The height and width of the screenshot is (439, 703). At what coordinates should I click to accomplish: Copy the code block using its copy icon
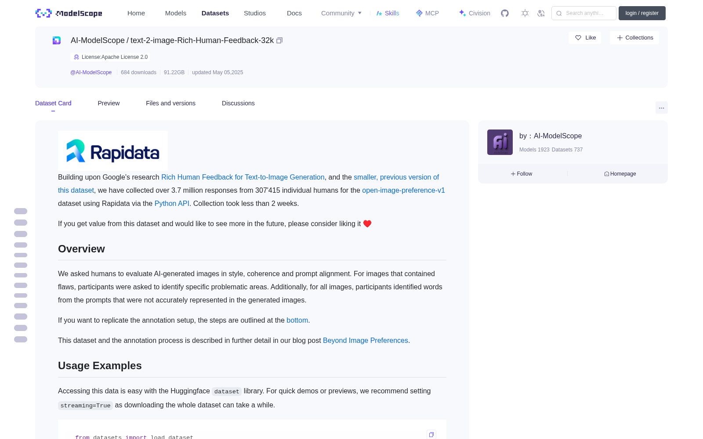click(x=431, y=434)
